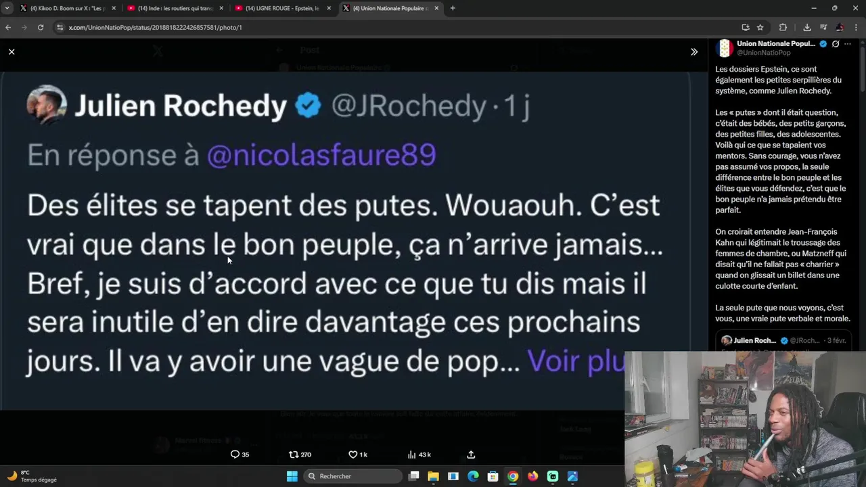Viewport: 866px width, 487px height.
Task: Open more options ellipsis on the post
Action: [848, 44]
